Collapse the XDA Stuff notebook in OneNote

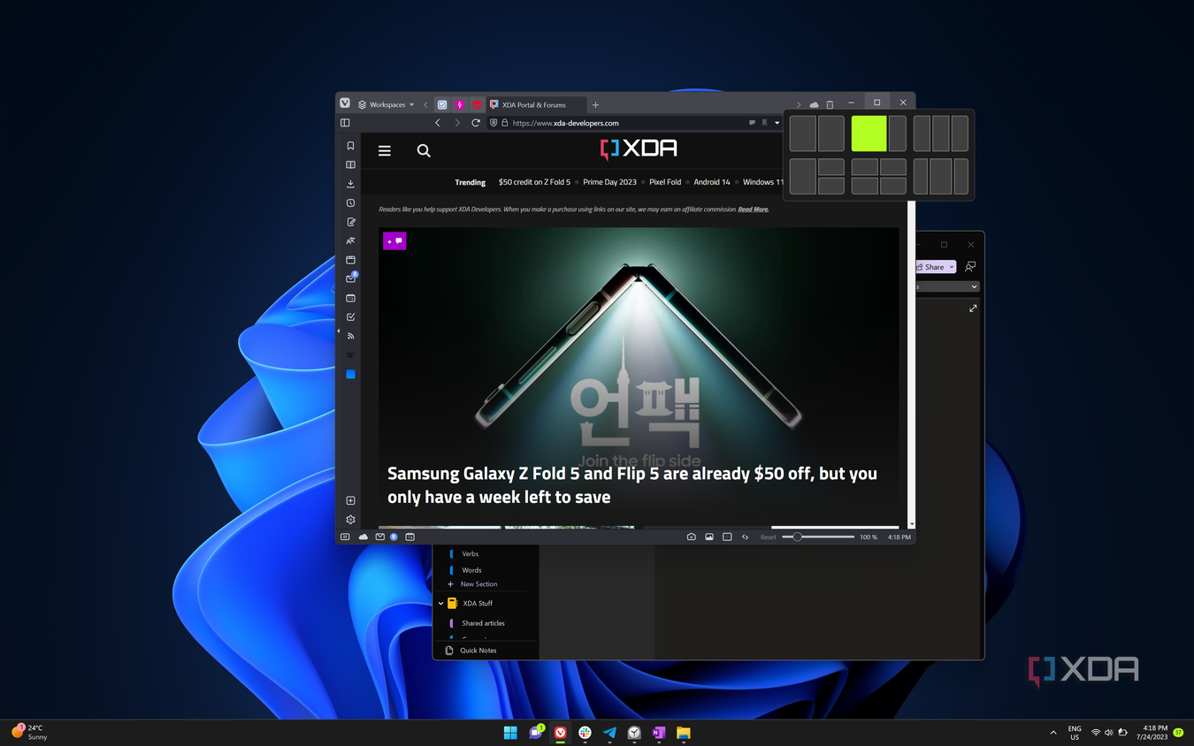[440, 604]
